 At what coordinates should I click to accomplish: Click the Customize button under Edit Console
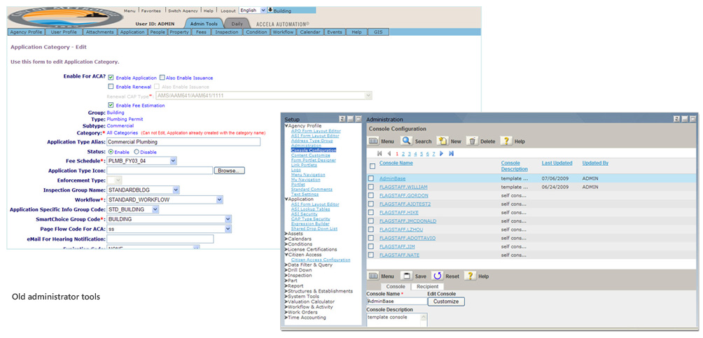click(446, 302)
